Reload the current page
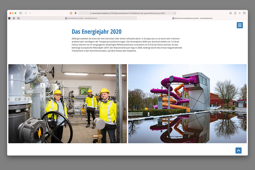 click(175, 13)
